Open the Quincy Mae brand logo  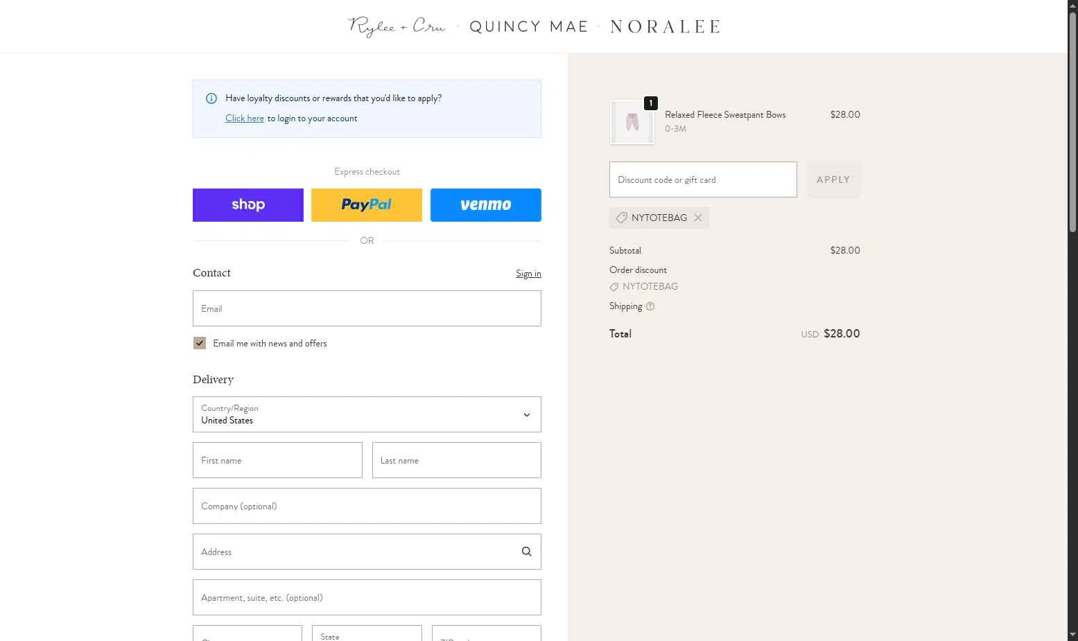[529, 27]
